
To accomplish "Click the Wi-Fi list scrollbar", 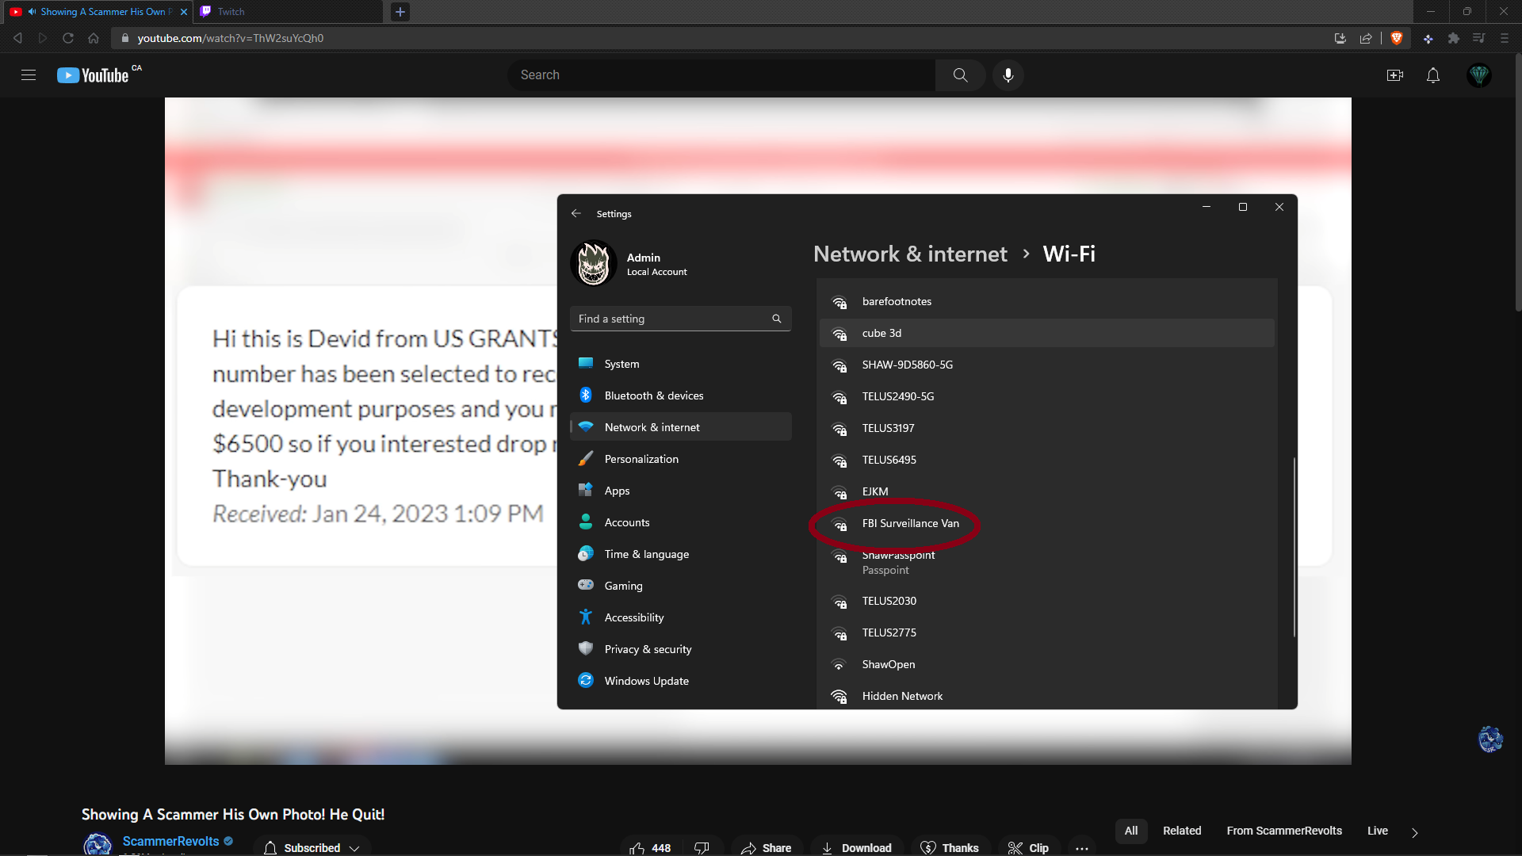I will tap(1294, 547).
